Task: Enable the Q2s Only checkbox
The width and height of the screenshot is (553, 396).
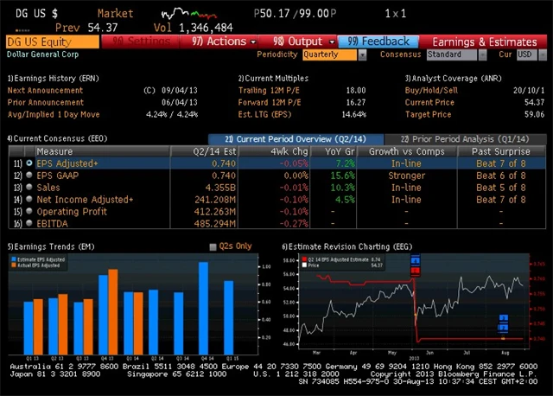Action: [214, 246]
